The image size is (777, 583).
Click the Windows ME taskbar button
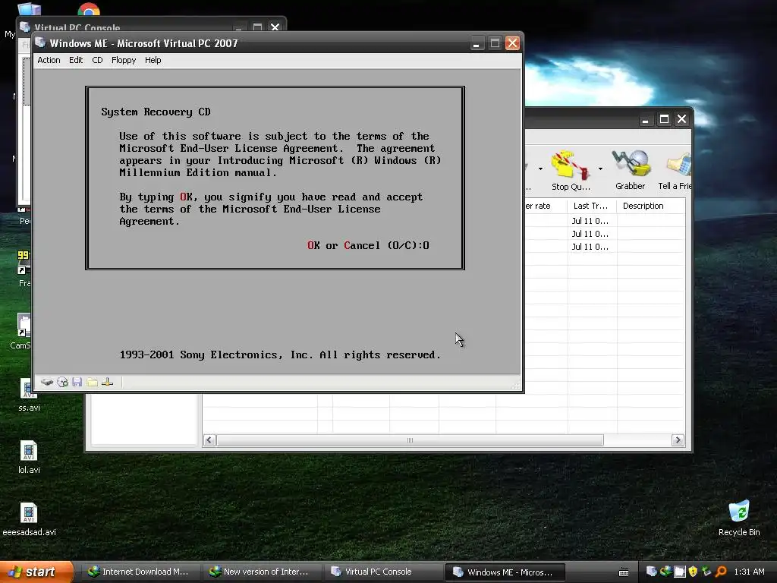pyautogui.click(x=505, y=572)
